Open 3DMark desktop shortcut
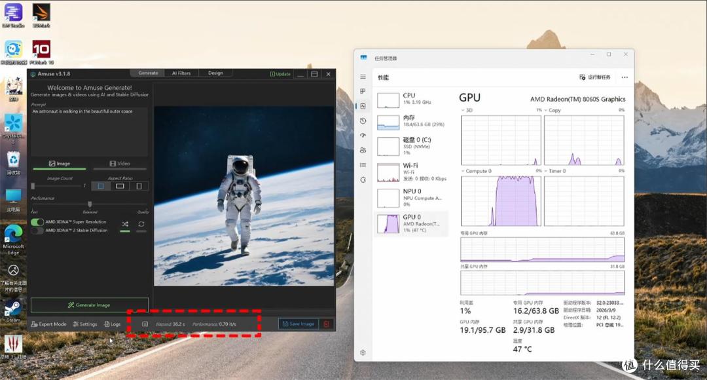 41,15
